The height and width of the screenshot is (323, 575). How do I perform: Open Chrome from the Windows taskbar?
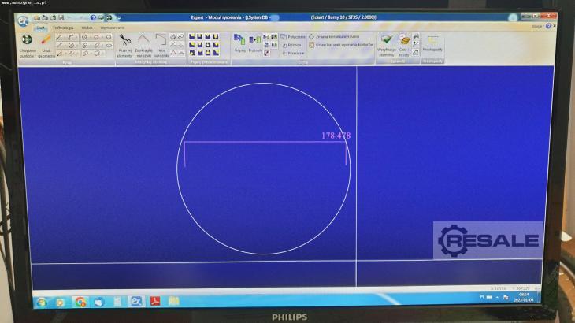click(x=80, y=301)
